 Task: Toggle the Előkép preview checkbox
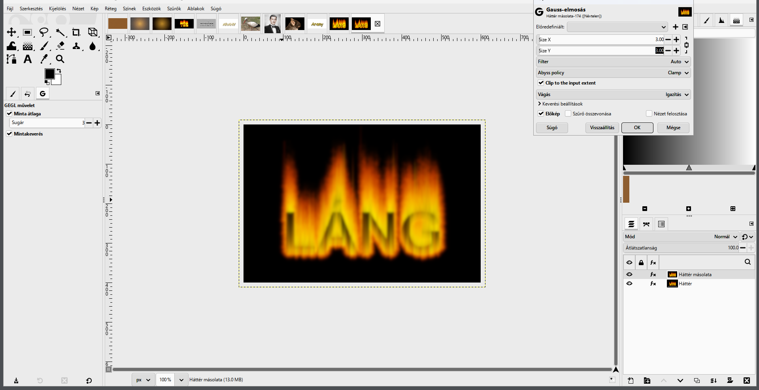tap(541, 113)
